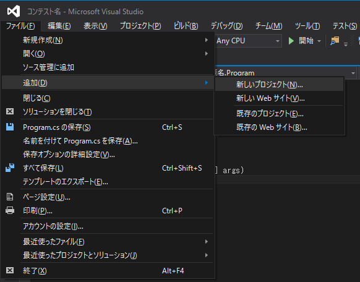
Task: Choose すべて保存(L)
Action: pos(107,168)
